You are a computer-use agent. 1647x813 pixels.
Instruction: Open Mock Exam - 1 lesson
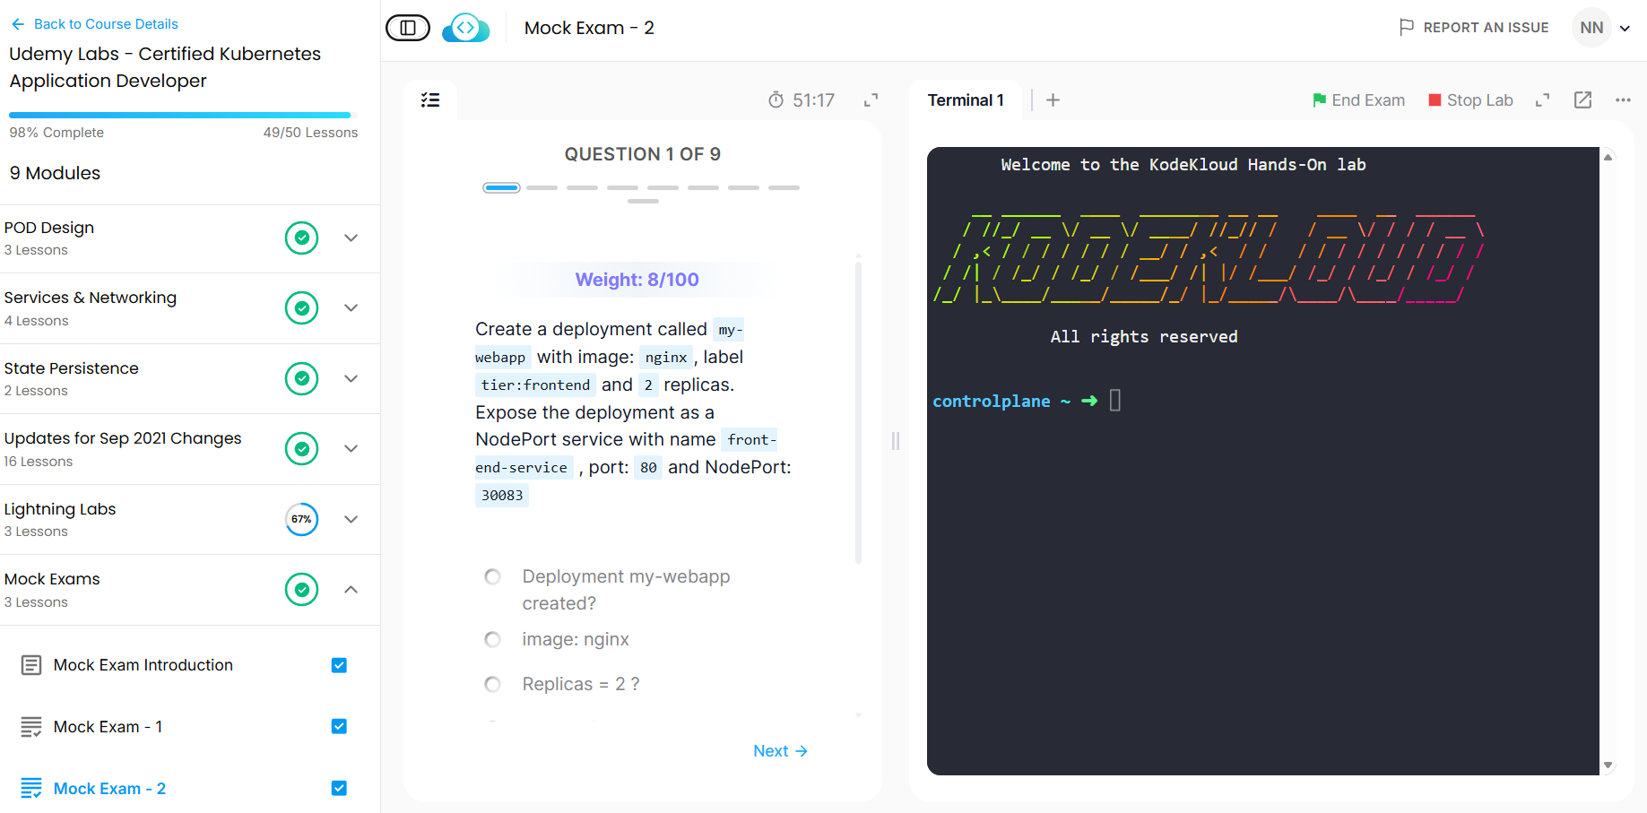tap(108, 727)
